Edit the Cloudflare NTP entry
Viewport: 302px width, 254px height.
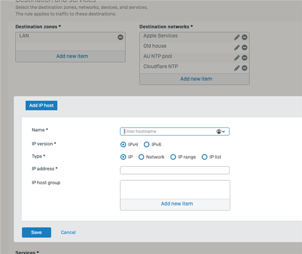point(237,68)
